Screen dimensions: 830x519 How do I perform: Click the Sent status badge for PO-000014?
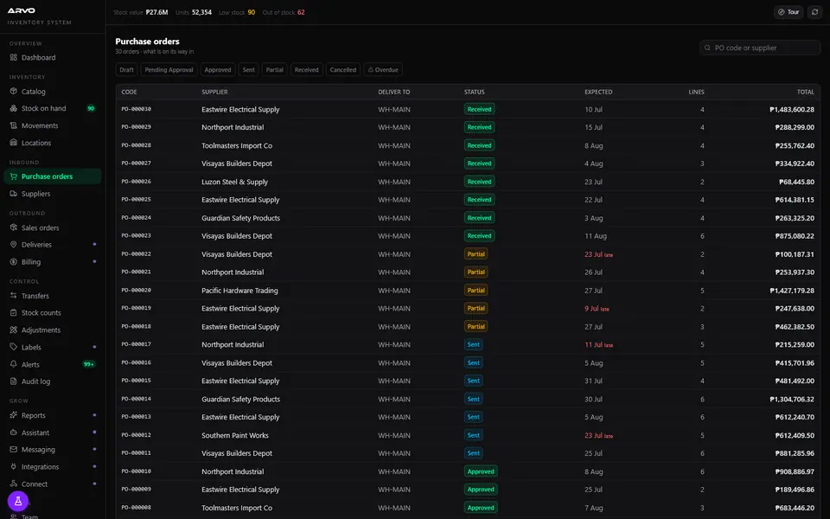[x=473, y=399]
